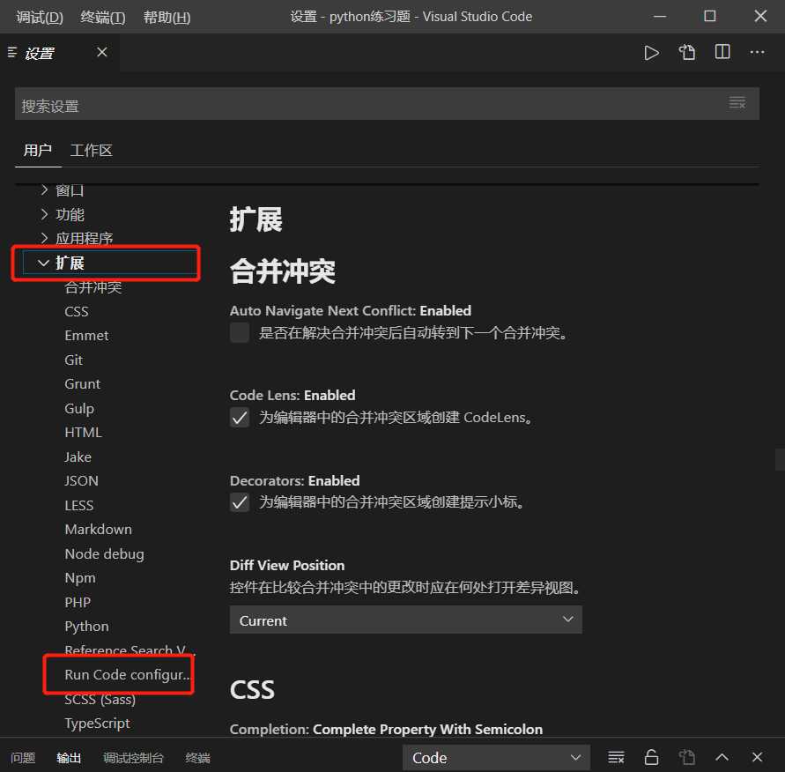785x772 pixels.
Task: Select Grunt in settings tree
Action: [83, 384]
